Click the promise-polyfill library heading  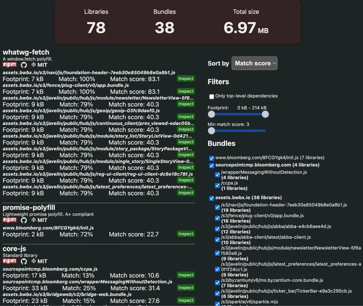[x=29, y=208]
